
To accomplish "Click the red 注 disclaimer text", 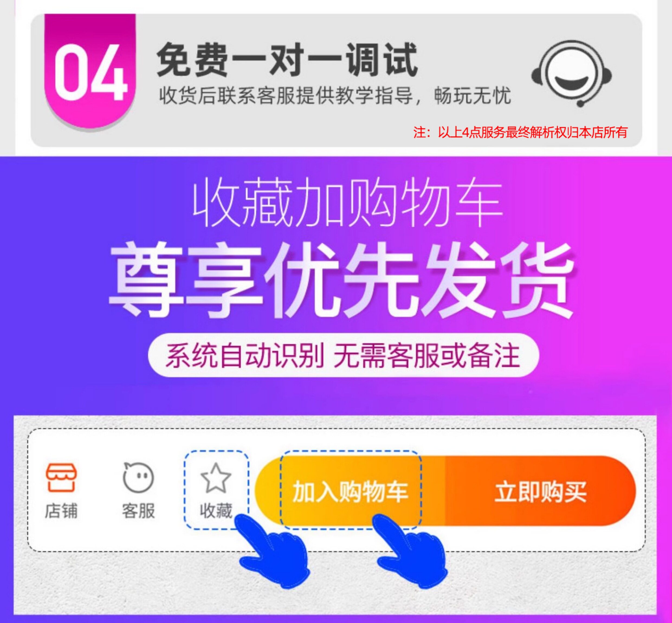I will pos(520,132).
